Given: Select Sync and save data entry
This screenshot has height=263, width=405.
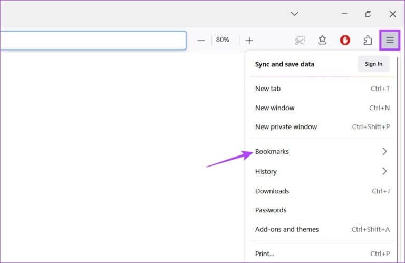Looking at the screenshot, I should [285, 64].
